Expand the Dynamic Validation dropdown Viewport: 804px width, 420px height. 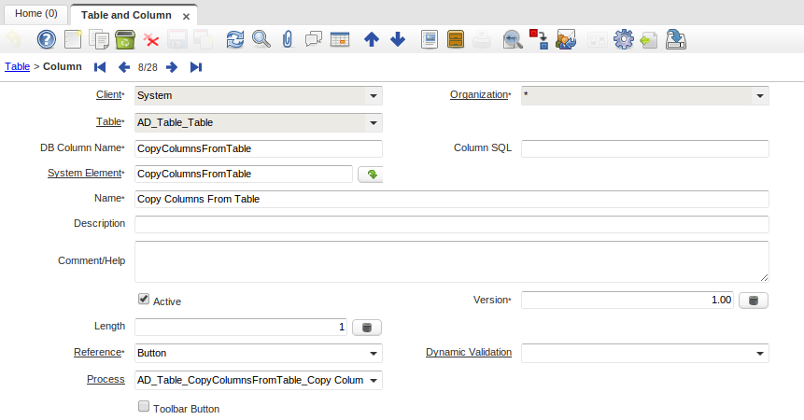tap(760, 354)
